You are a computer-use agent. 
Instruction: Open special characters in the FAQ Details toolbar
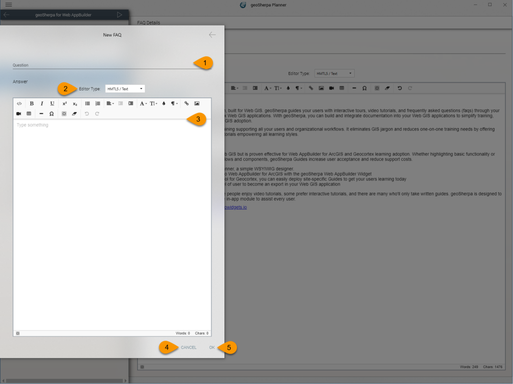tap(365, 88)
